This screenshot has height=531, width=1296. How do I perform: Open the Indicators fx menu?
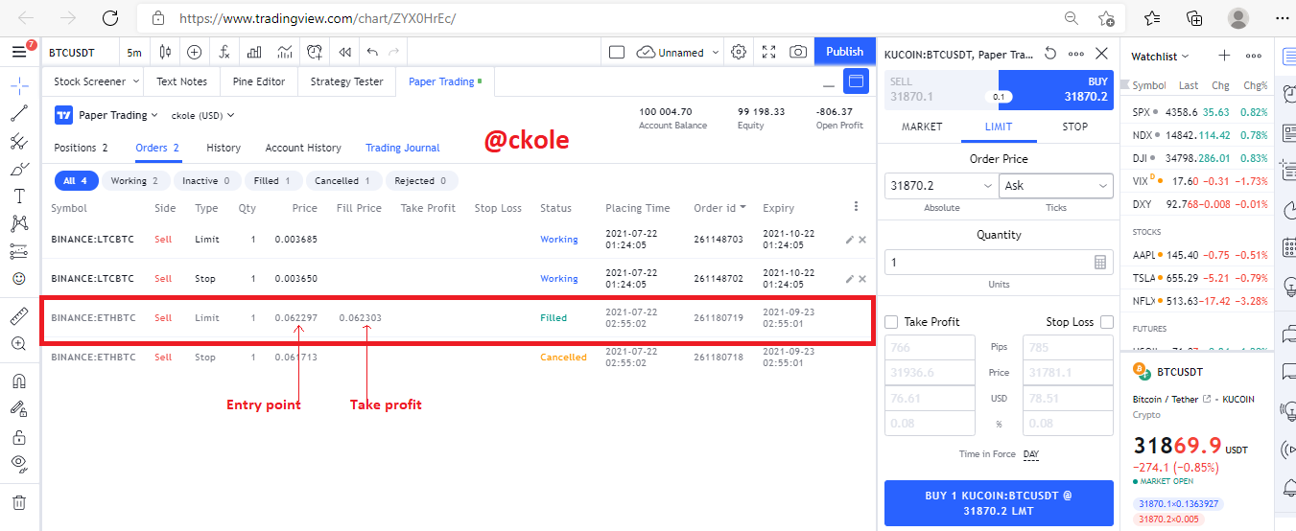pos(224,52)
